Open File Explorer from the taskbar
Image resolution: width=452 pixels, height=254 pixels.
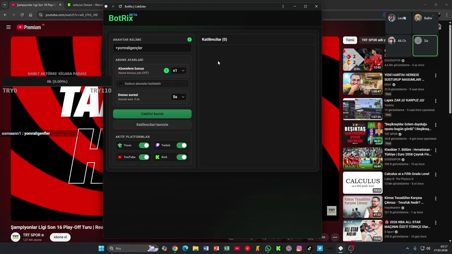[196, 248]
